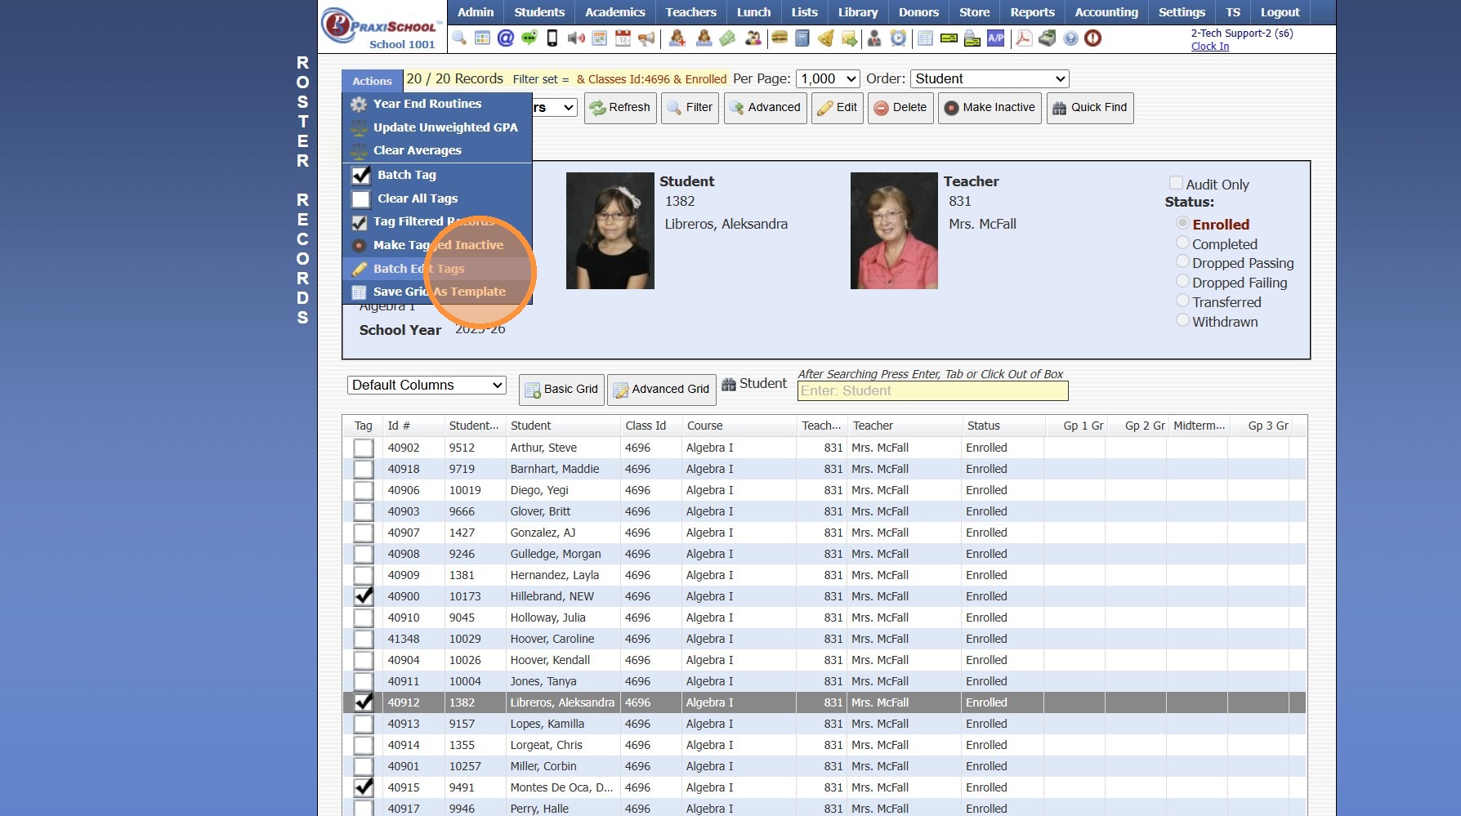Viewport: 1461px width, 816px height.
Task: Select the Withdrawn status radio button
Action: click(1182, 321)
